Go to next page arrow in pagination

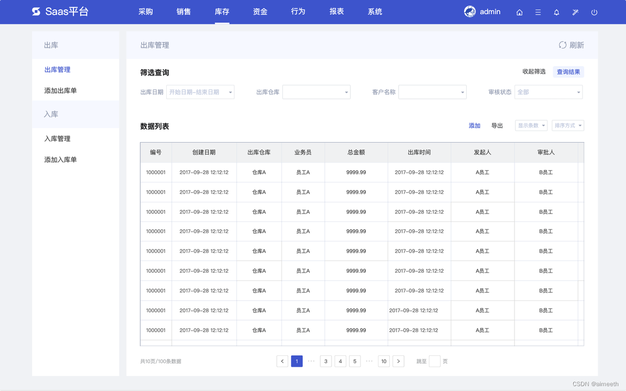pyautogui.click(x=398, y=361)
